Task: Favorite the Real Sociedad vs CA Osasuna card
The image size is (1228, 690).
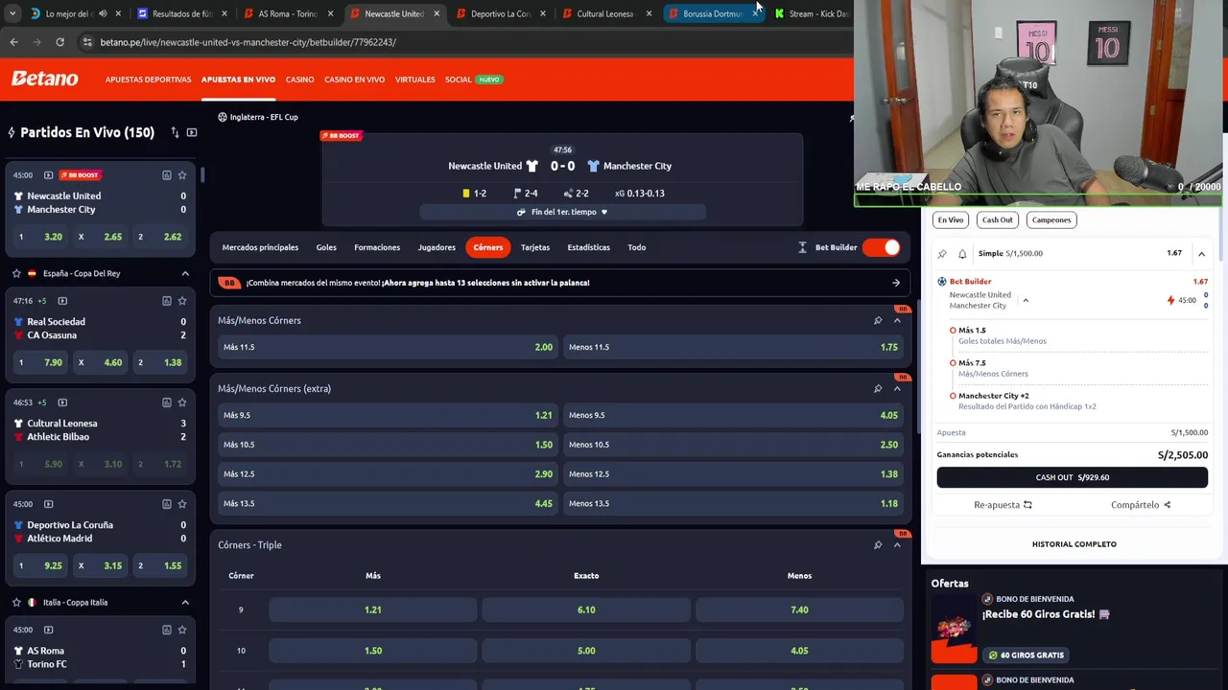Action: point(182,301)
